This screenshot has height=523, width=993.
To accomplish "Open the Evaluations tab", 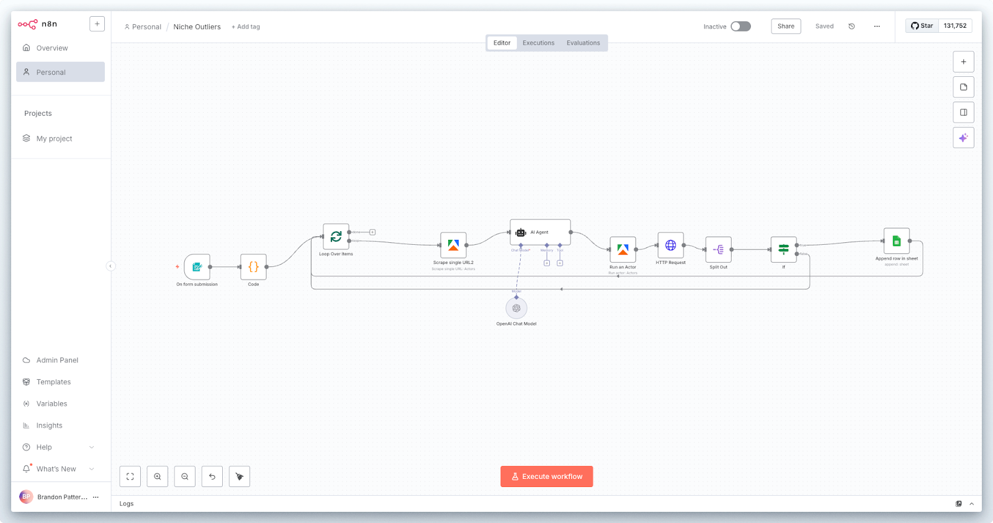I will (x=583, y=43).
